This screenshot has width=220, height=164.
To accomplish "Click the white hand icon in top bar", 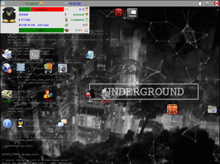I will click(200, 3).
